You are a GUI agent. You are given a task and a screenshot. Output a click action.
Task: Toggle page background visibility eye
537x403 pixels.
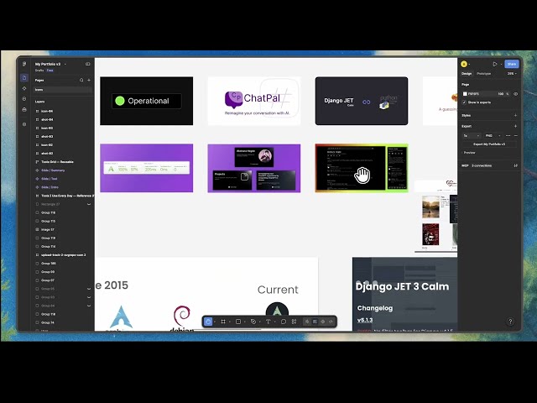516,94
